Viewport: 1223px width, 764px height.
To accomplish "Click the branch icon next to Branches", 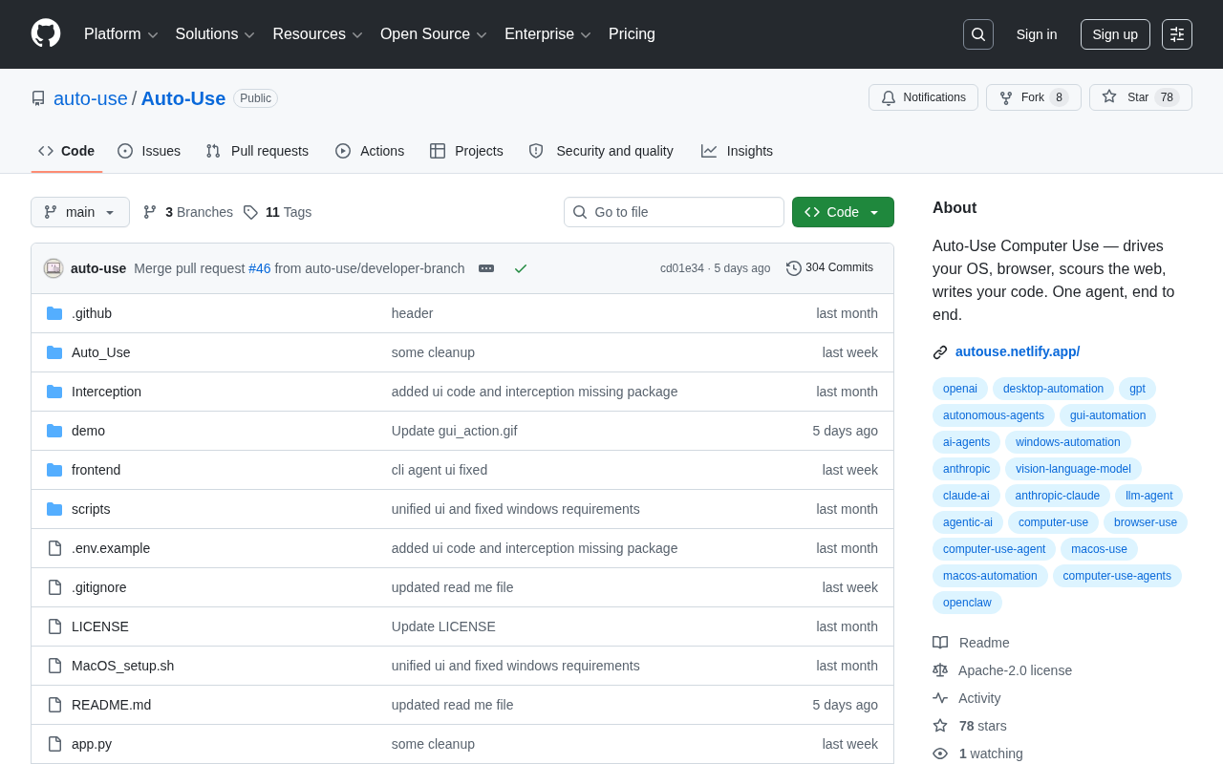I will (150, 212).
